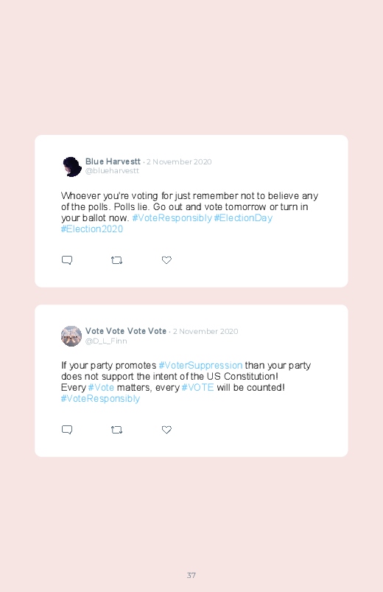Click reply icon on Blue Harvestt tweet
Viewport: 383px width, 592px height.
point(67,260)
